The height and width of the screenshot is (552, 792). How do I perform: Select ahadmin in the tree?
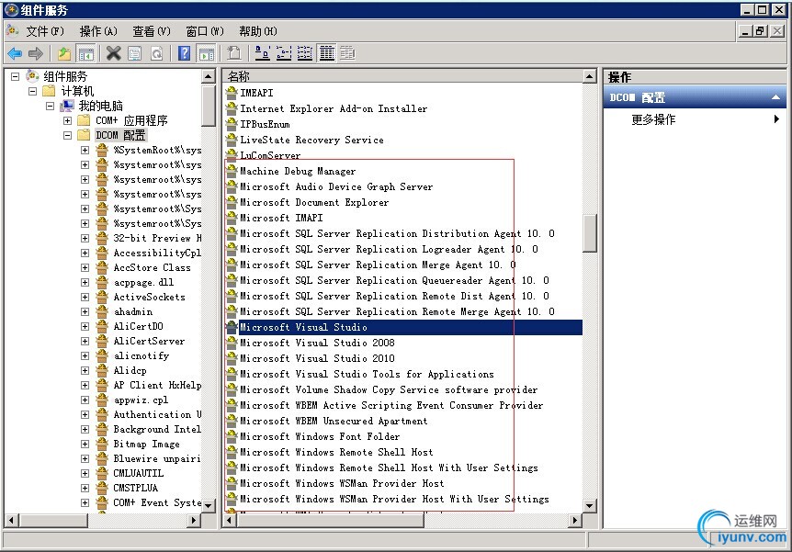coord(133,311)
